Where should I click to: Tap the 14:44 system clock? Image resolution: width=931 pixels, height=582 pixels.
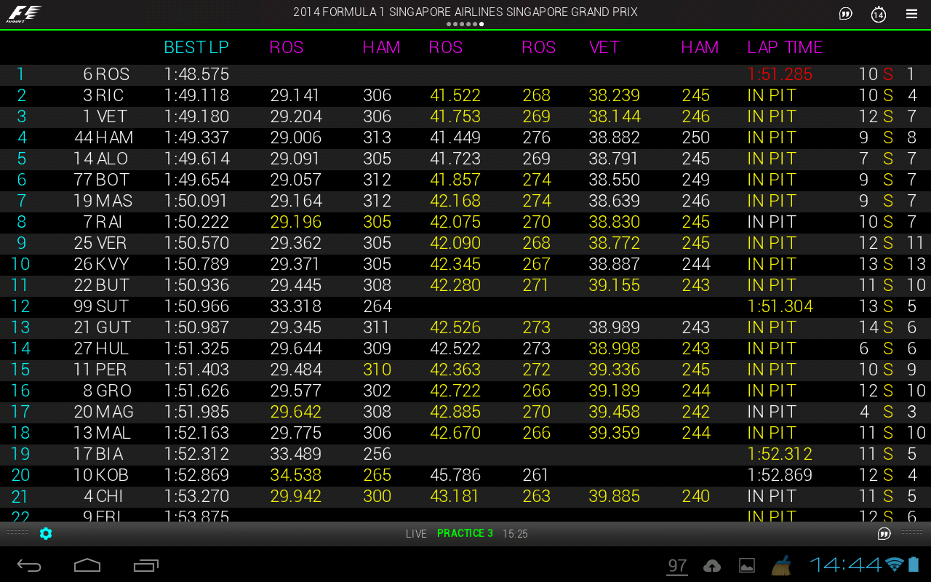click(846, 565)
